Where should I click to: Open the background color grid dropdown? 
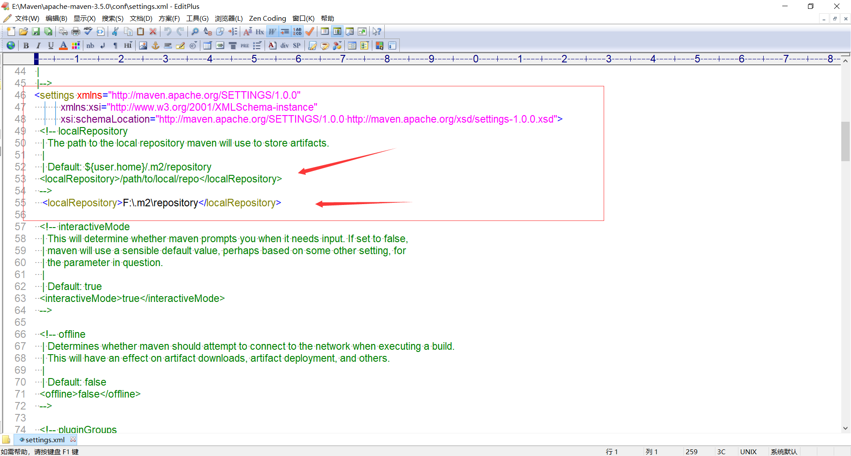click(x=76, y=45)
